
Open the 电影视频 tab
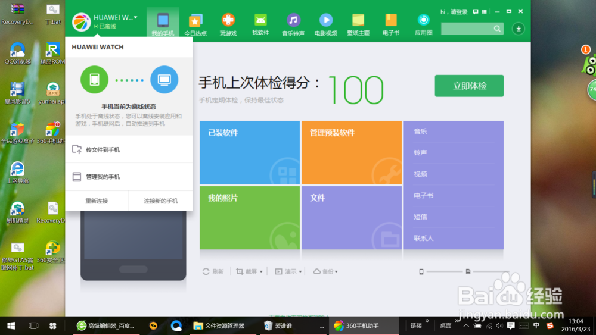pos(326,24)
